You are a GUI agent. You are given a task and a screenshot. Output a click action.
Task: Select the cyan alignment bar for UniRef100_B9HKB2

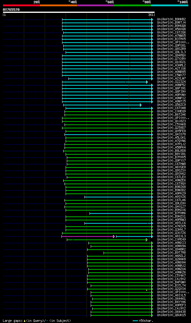click(x=108, y=19)
